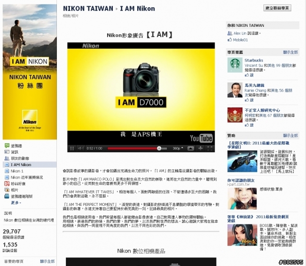Image resolution: width=306 pixels, height=266 pixels.
Task: Click the 建立粉絲專頁 button
Action: 277,8
